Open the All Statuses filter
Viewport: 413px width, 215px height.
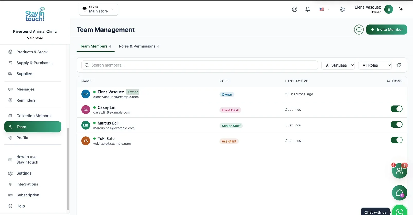point(338,65)
